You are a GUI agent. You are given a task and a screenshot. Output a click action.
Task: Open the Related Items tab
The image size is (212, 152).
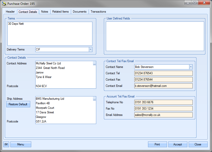60,12
